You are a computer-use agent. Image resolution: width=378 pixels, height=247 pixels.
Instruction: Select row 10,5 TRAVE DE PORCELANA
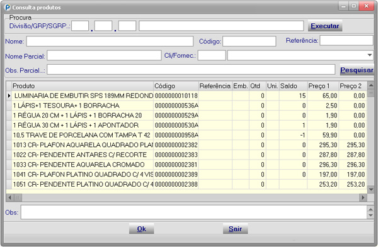coord(186,135)
